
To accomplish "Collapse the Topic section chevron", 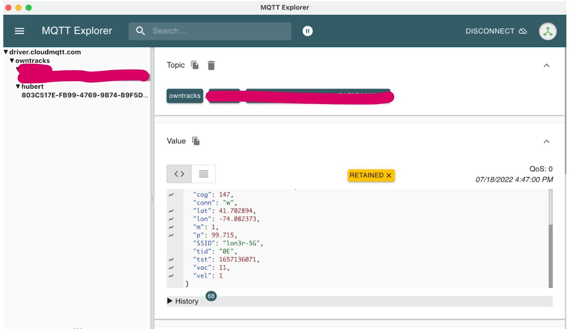I will click(546, 65).
